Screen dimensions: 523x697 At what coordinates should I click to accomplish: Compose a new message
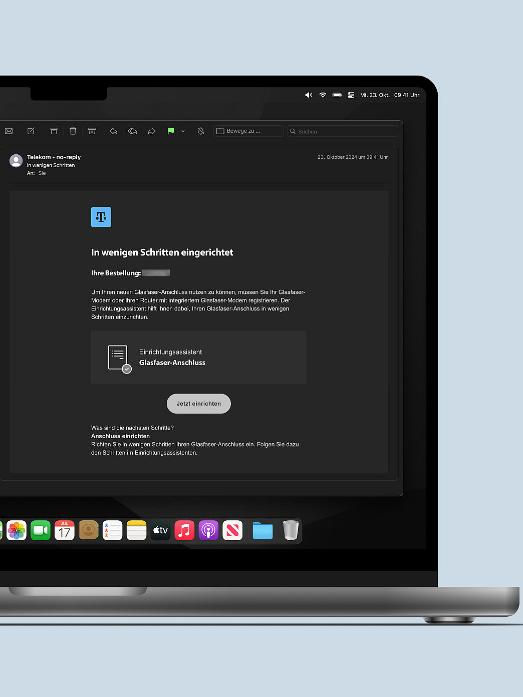[31, 131]
